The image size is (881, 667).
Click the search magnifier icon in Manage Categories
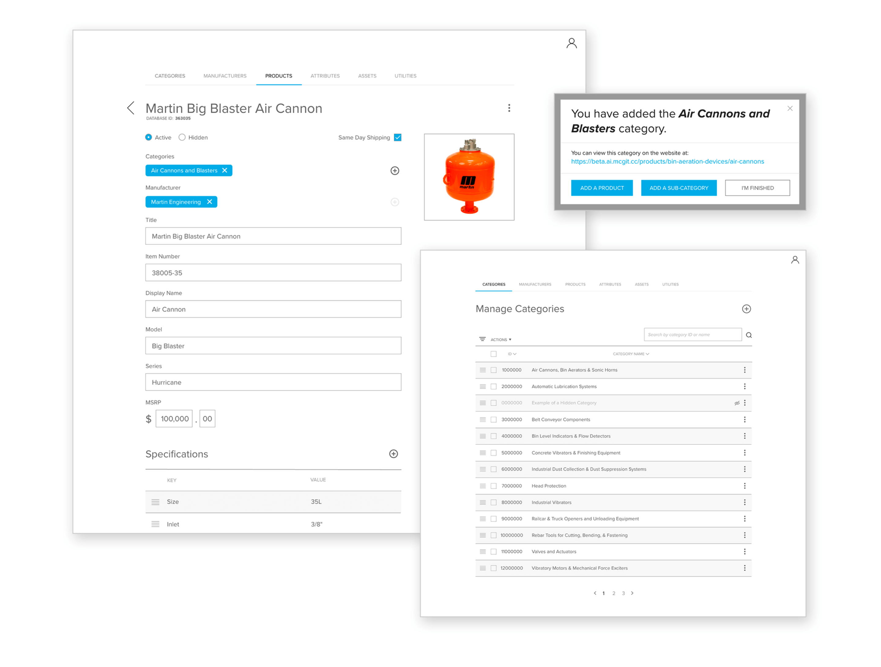[x=748, y=335]
